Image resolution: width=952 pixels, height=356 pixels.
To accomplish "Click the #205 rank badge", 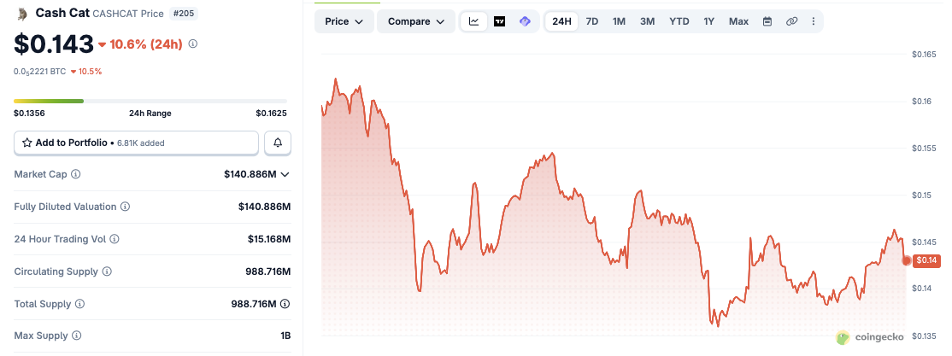I will pos(185,14).
